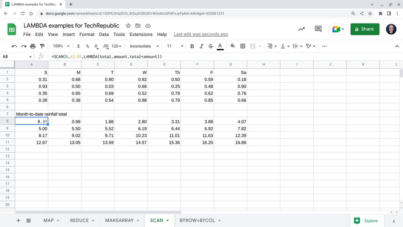Open the zoom level dropdown
The height and width of the screenshot is (227, 403).
coord(60,46)
